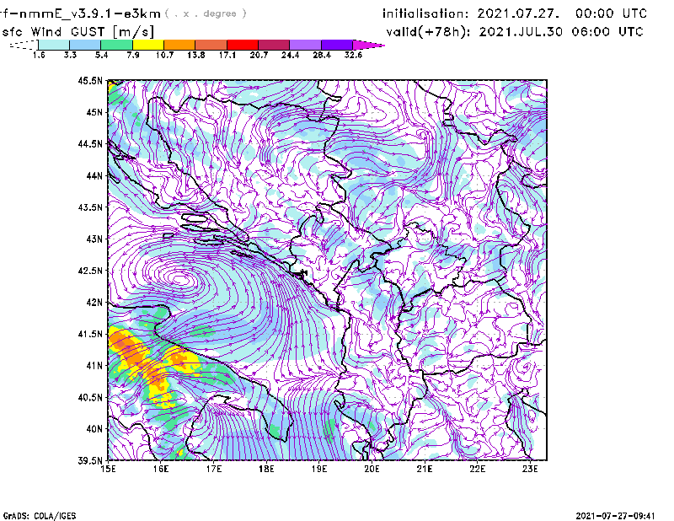Click the 40N latitude label
This screenshot has height=521, width=674.
[94, 429]
